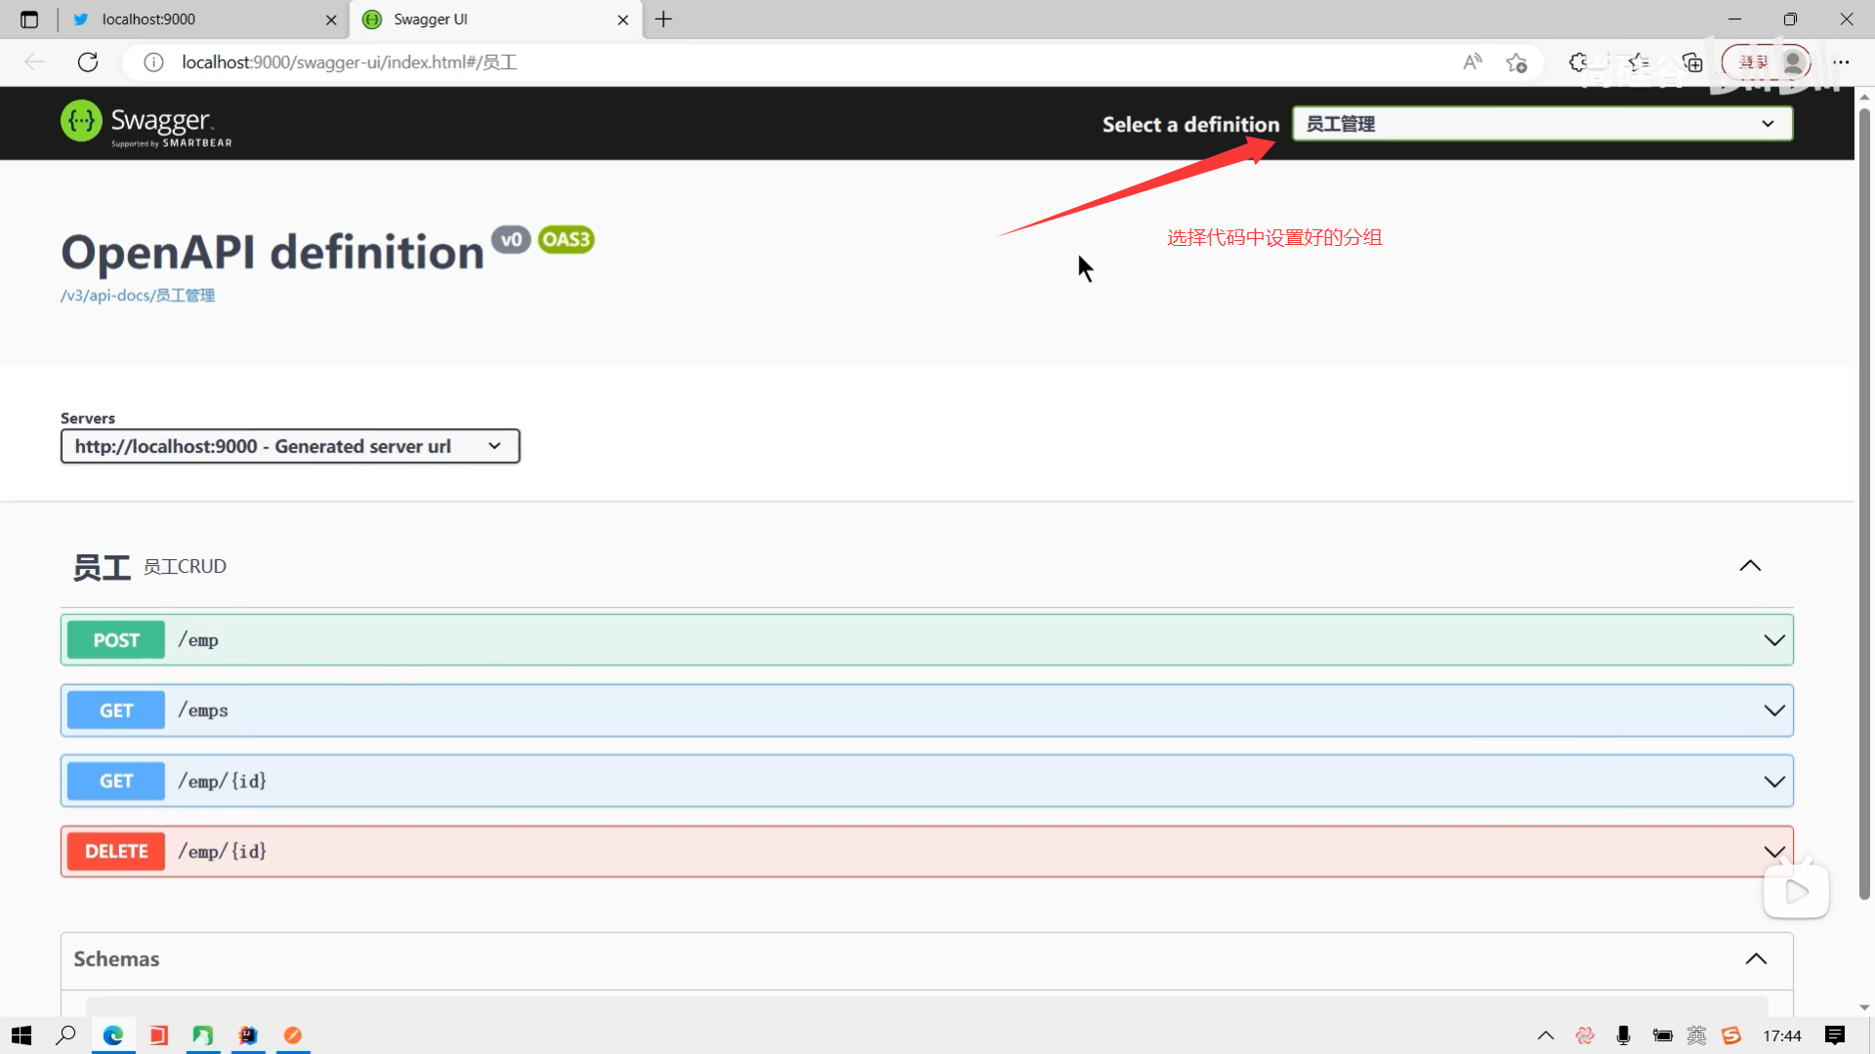This screenshot has height=1054, width=1875.
Task: Open the Select a definition dropdown
Action: (x=1541, y=124)
